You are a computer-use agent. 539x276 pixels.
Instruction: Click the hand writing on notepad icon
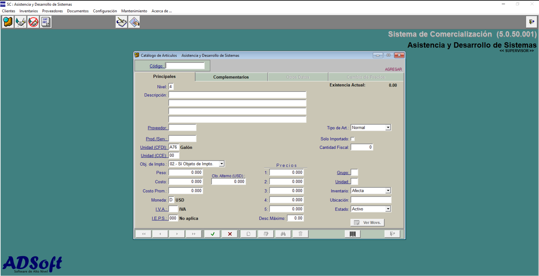click(122, 22)
